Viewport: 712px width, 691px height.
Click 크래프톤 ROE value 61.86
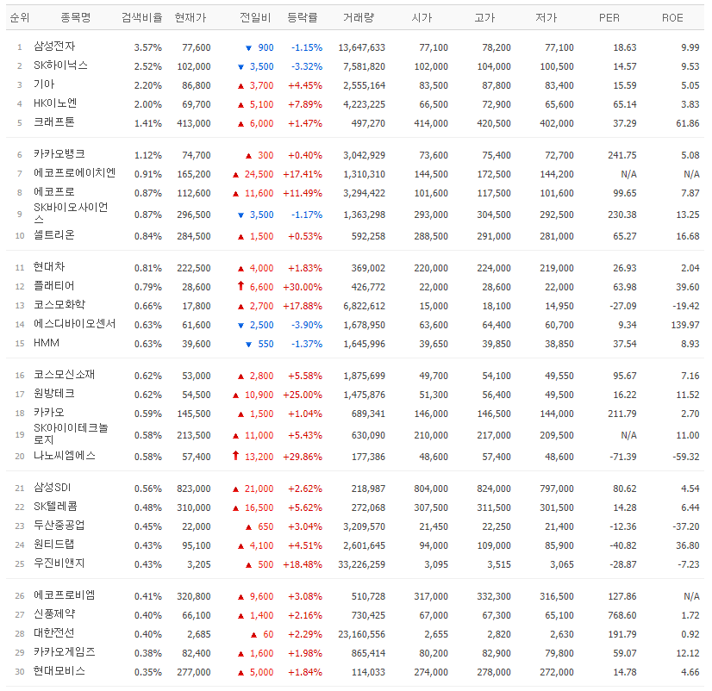[x=688, y=123]
